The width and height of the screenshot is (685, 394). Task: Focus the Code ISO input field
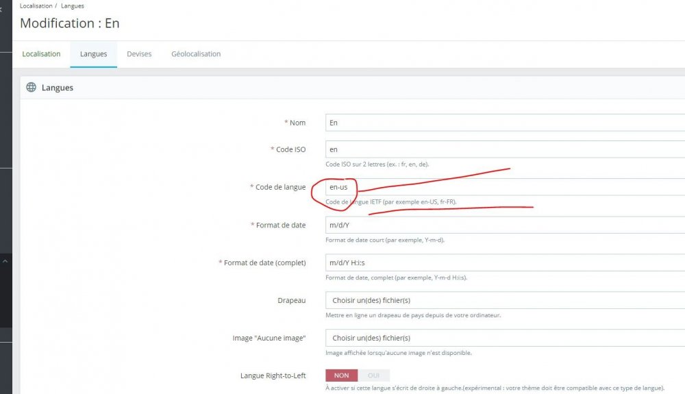[505, 149]
